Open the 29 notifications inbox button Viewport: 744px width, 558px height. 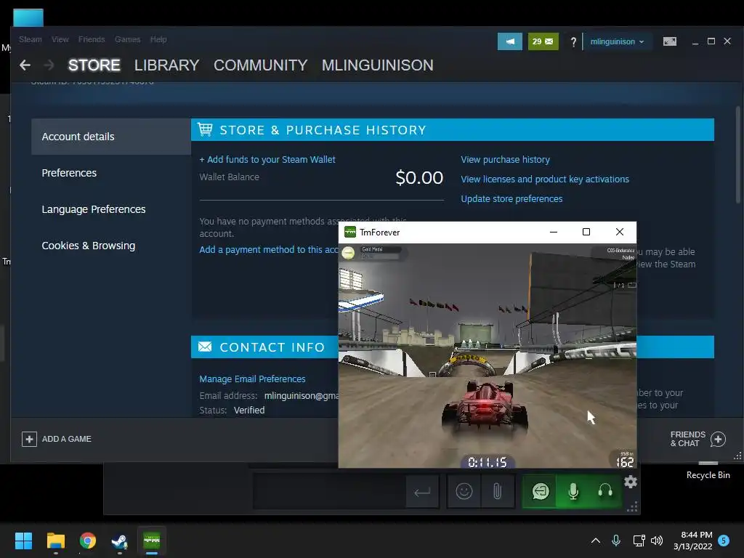(x=543, y=41)
